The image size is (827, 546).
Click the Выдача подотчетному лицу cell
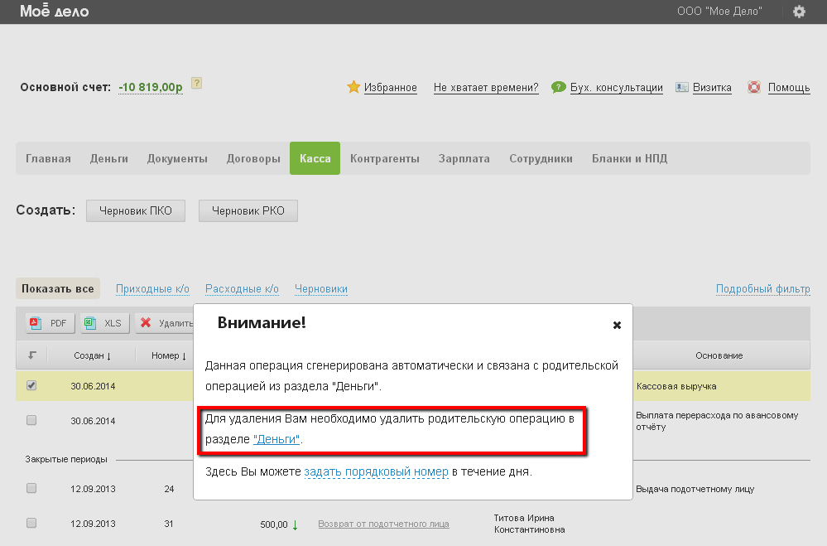(695, 489)
